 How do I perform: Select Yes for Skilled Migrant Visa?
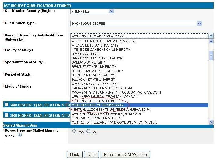pos(74,131)
